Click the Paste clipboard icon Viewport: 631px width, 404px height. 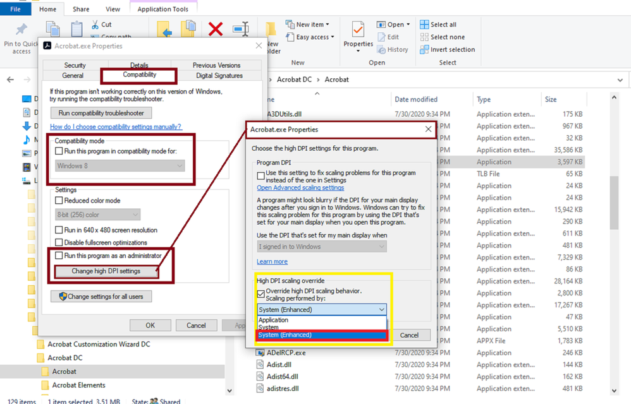(77, 29)
